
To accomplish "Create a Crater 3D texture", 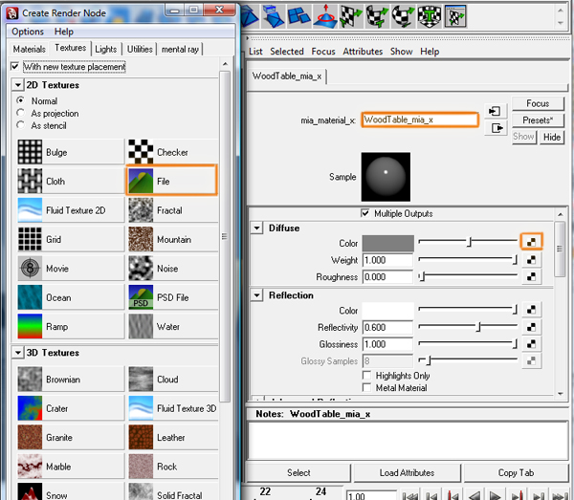I will tap(71, 408).
